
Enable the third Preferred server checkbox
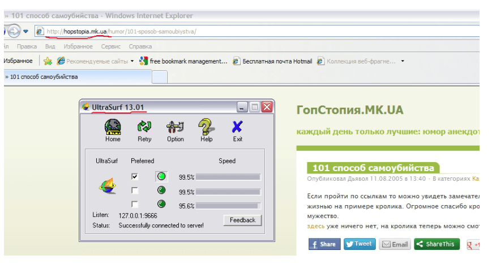[135, 204]
